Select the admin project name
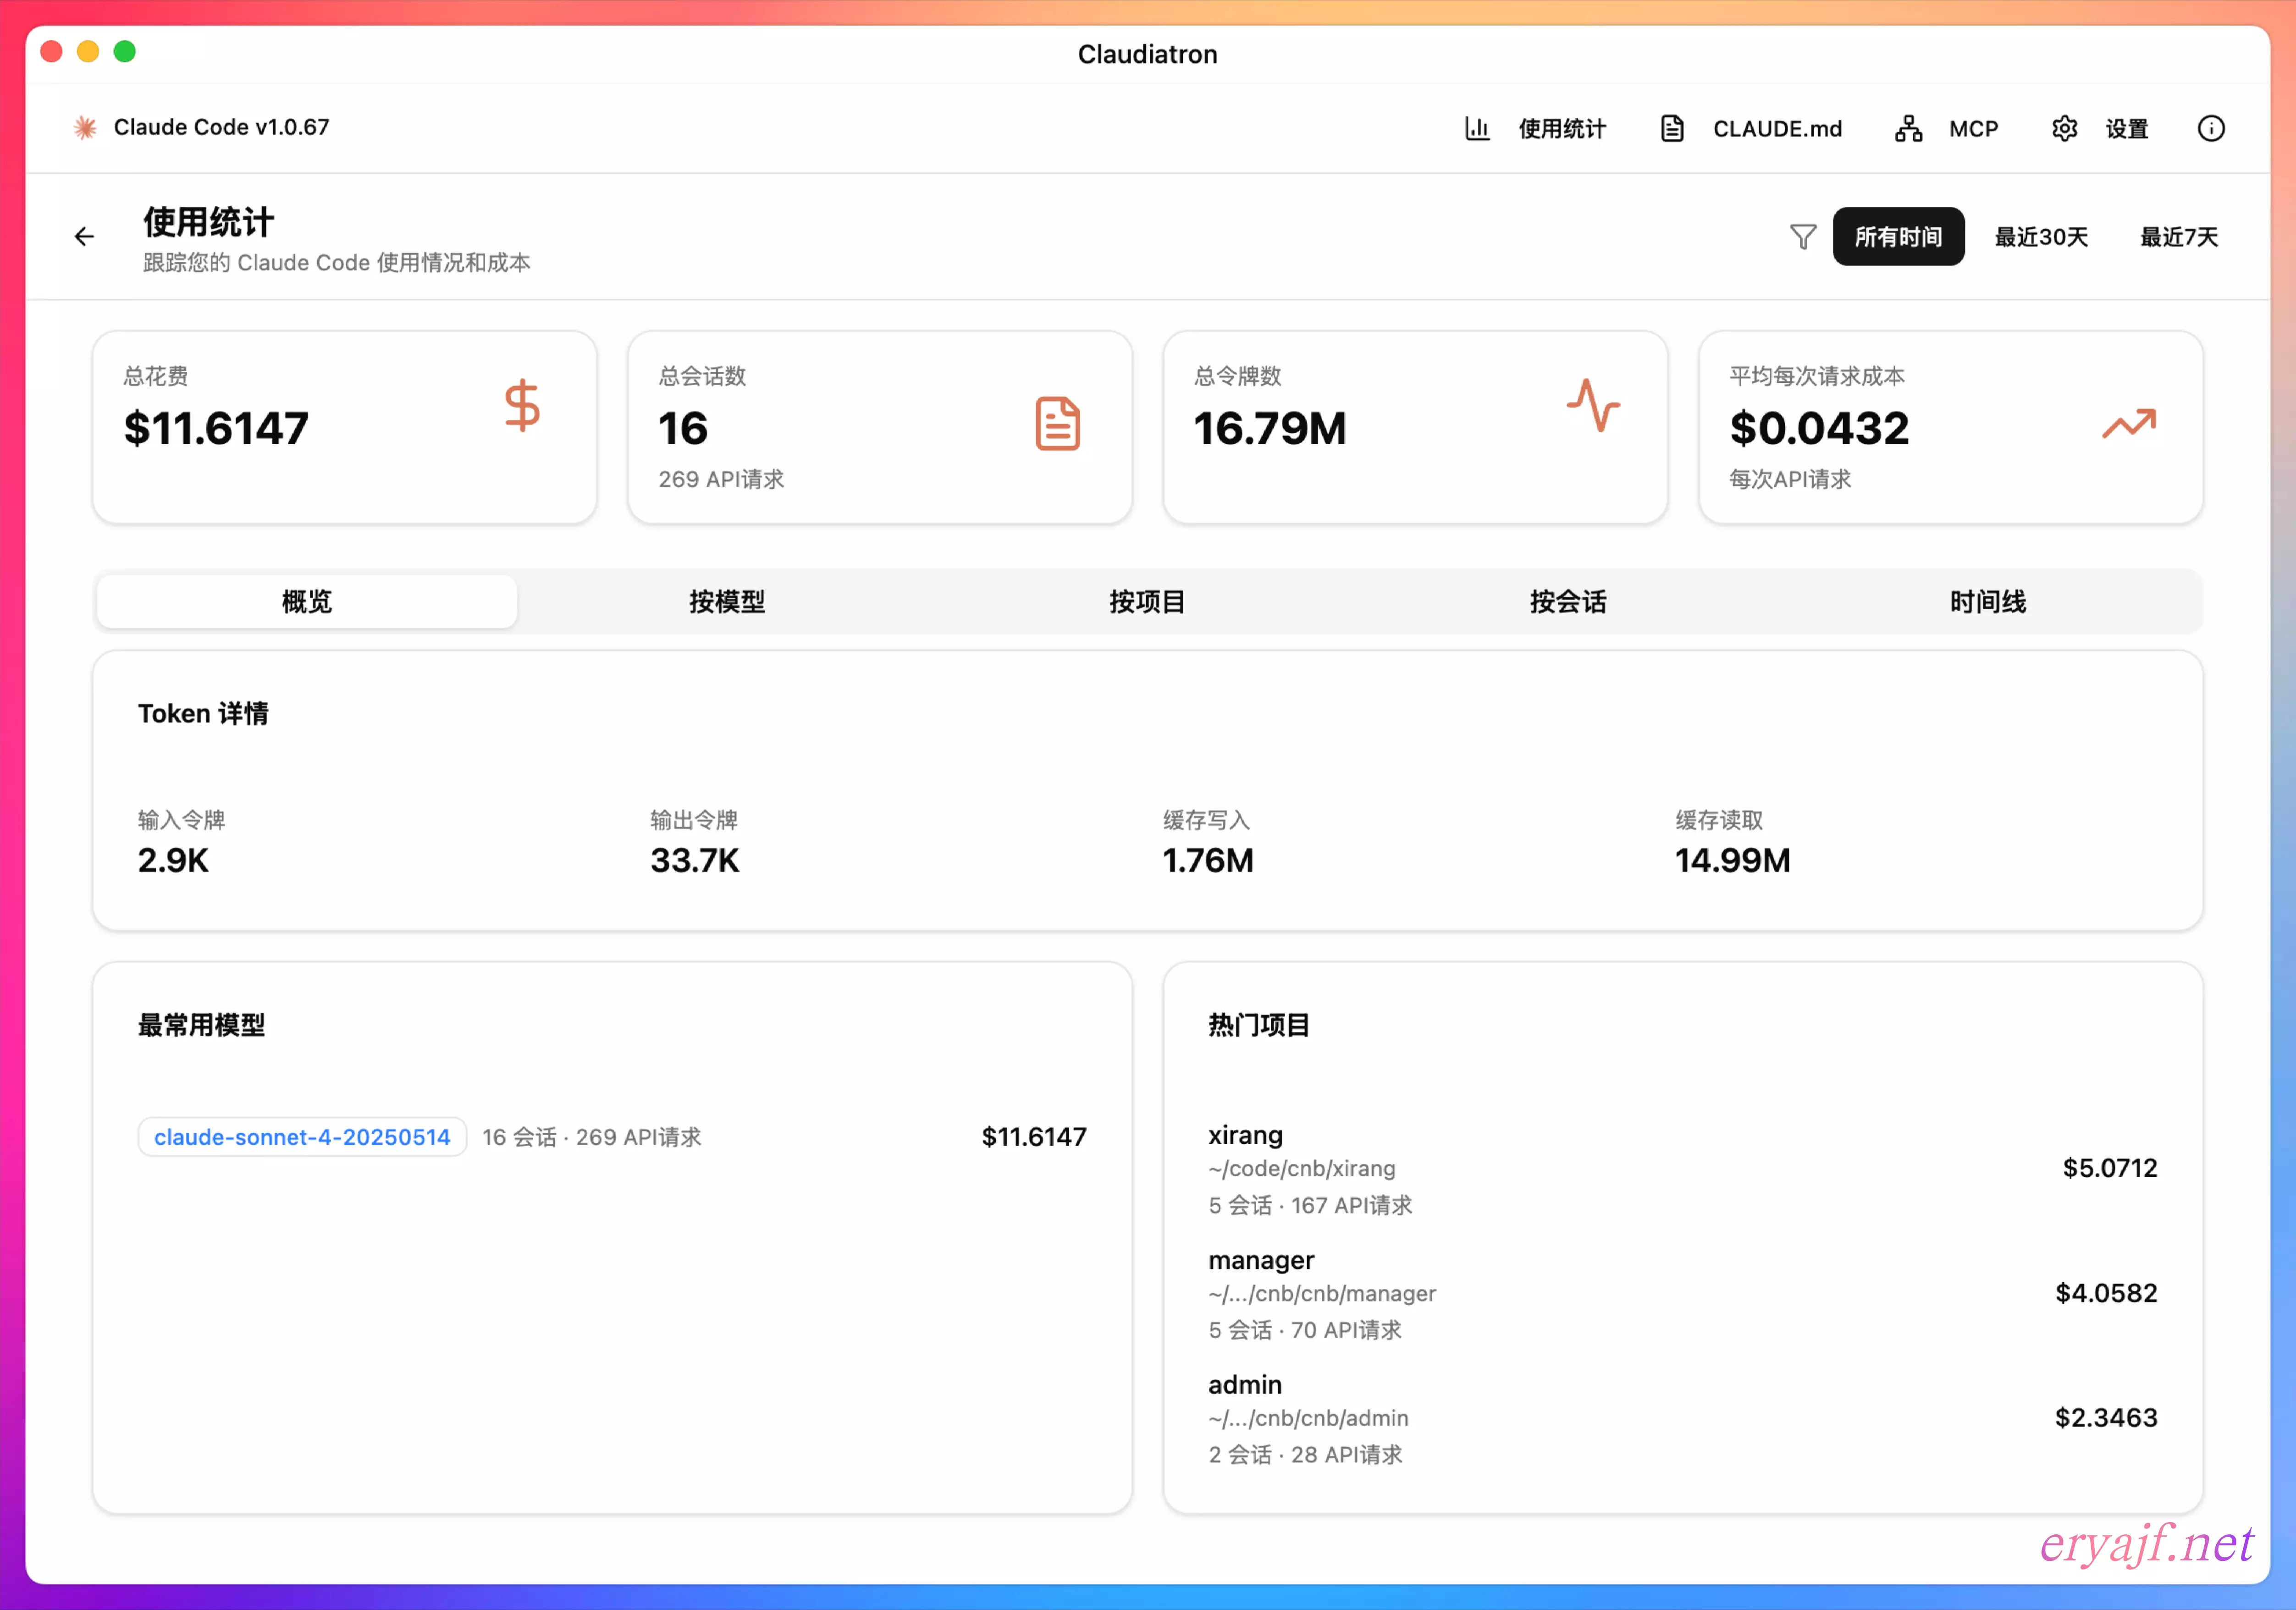2296x1610 pixels. pyautogui.click(x=1245, y=1385)
